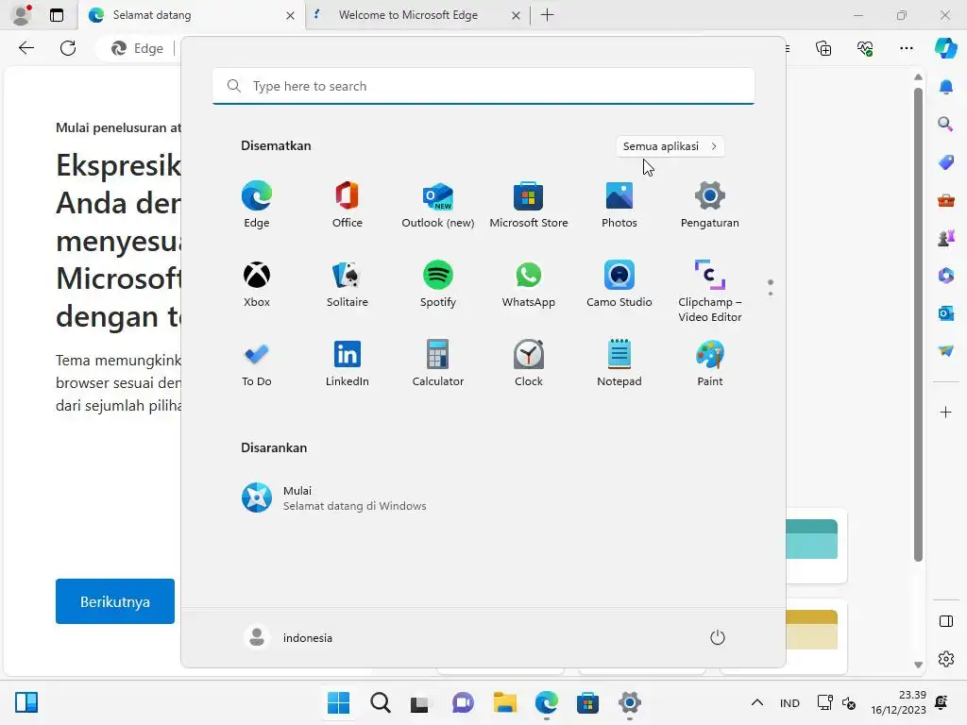
Task: Refresh the Edge page
Action: (68, 48)
